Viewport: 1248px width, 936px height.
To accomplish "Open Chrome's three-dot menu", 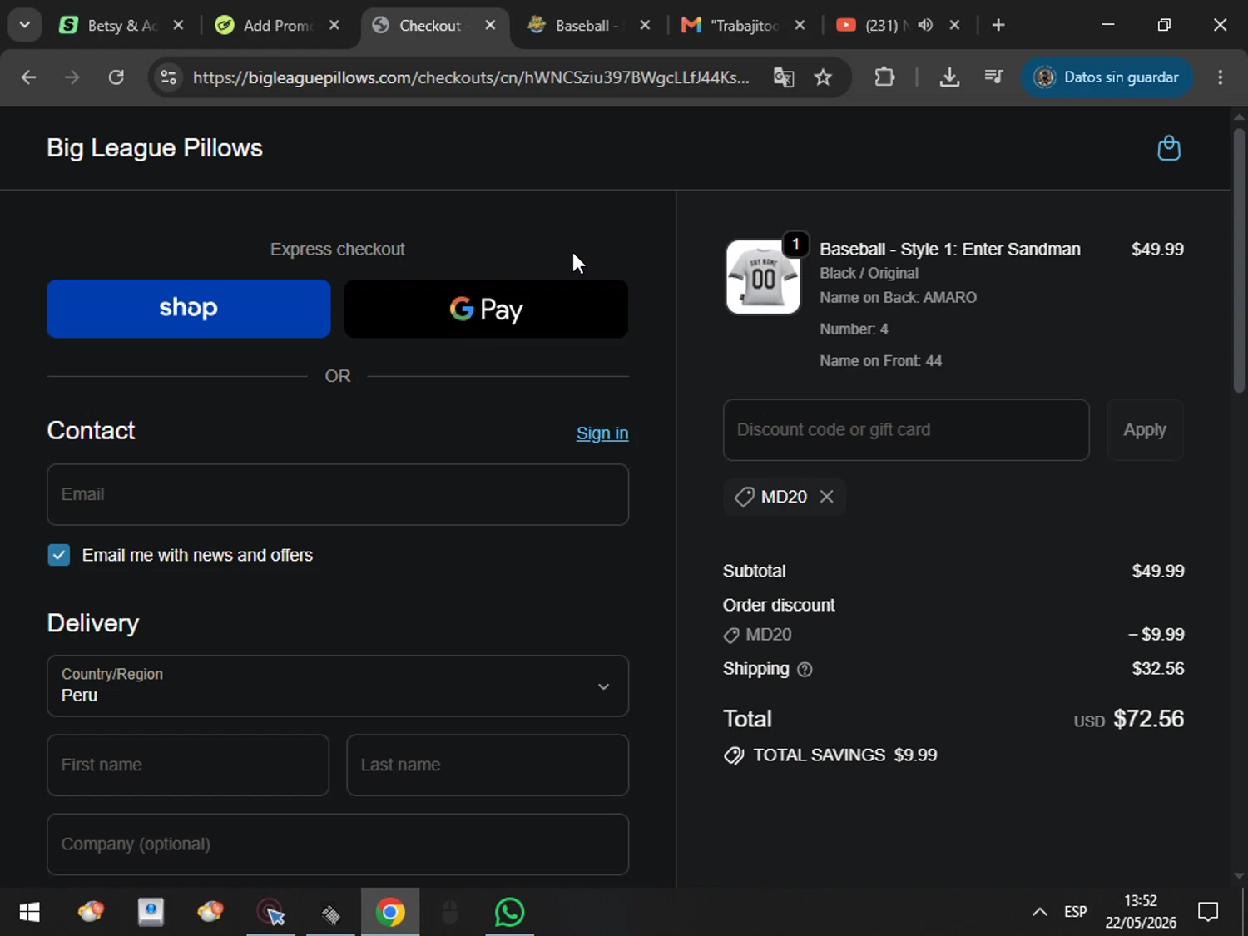I will point(1220,77).
